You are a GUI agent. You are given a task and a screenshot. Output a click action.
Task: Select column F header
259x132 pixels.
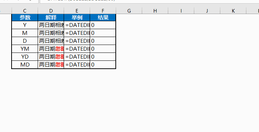click(103, 11)
